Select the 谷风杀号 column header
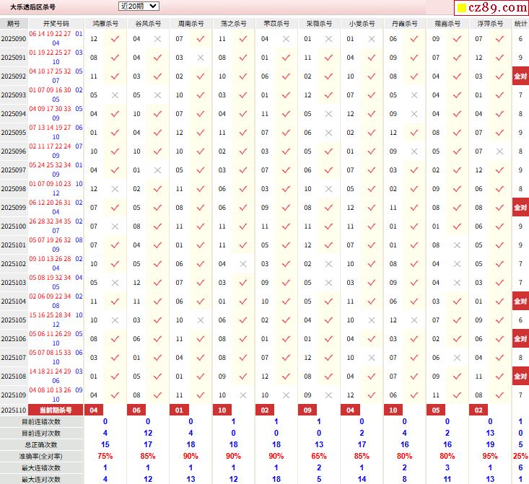This screenshot has width=529, height=484. pos(148,24)
